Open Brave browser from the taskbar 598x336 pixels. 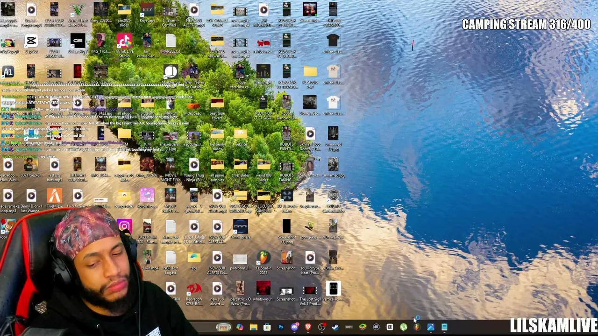pyautogui.click(x=308, y=327)
